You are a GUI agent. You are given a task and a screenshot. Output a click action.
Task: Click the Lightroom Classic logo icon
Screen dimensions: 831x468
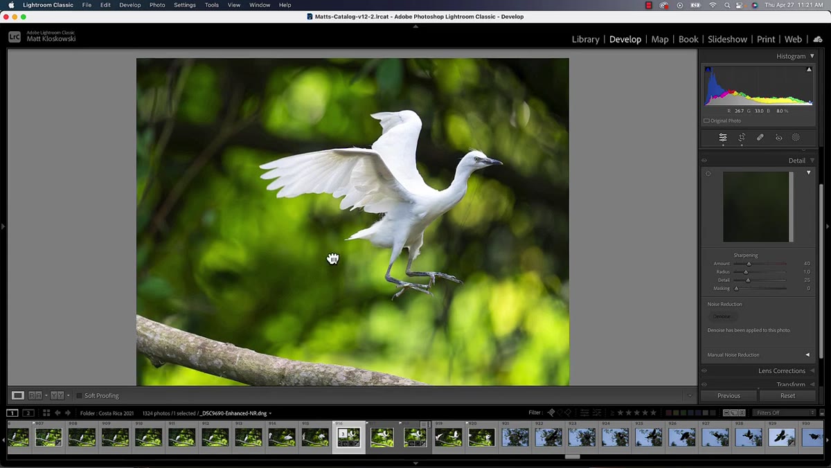(x=15, y=37)
